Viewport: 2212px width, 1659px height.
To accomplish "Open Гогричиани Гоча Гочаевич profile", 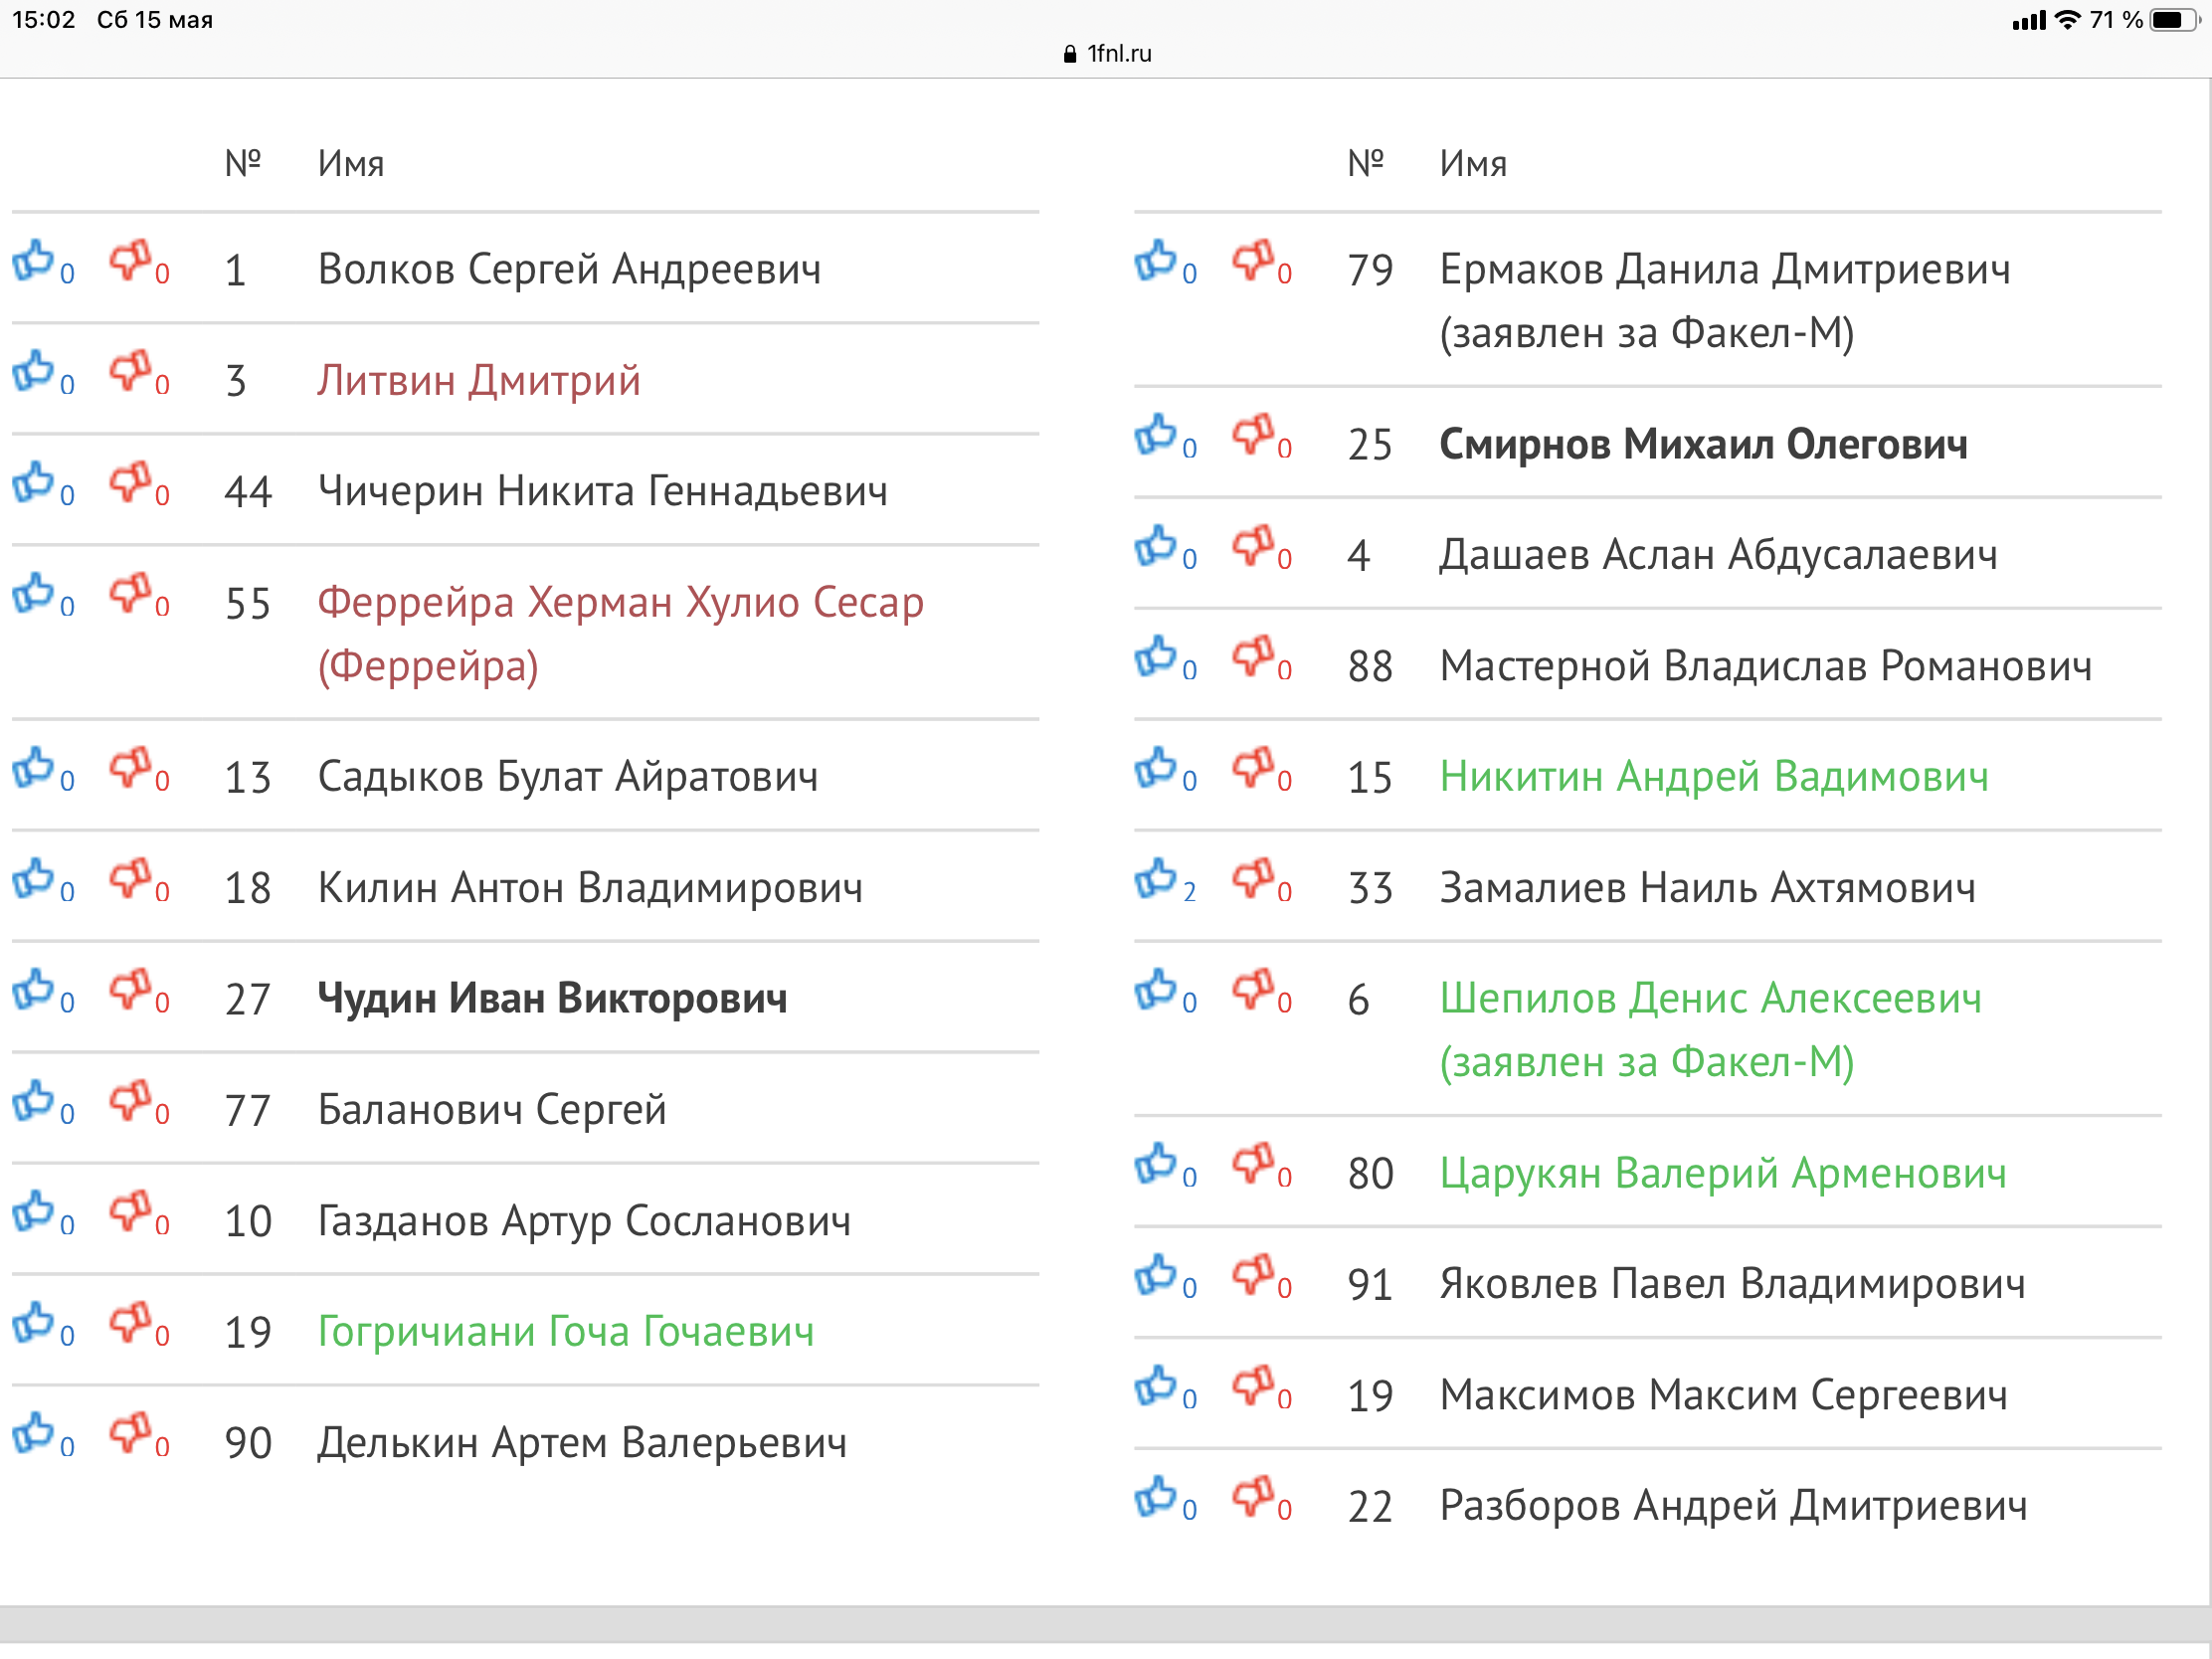I will coord(566,1331).
